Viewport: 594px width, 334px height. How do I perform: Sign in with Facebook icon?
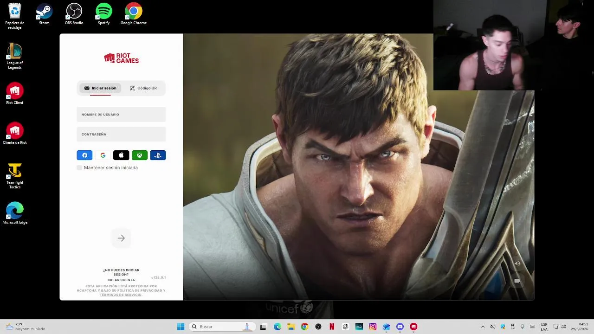84,155
